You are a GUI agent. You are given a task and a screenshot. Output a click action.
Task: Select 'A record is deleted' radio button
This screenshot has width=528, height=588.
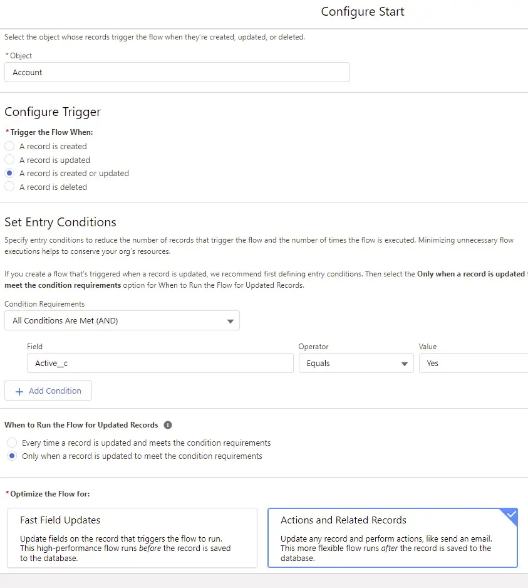pyautogui.click(x=9, y=186)
